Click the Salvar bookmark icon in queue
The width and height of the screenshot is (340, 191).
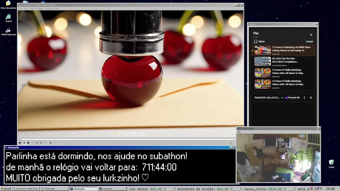tap(256, 41)
